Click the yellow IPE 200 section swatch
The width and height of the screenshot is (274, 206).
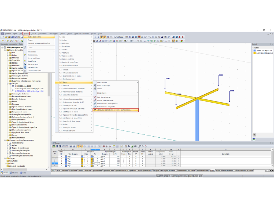tap(255, 53)
